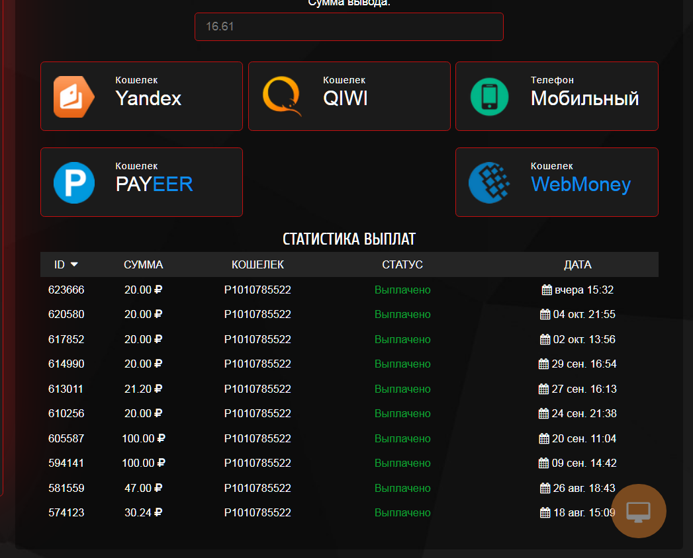Click calendar icon for 04 окт. 21:55

tap(545, 314)
